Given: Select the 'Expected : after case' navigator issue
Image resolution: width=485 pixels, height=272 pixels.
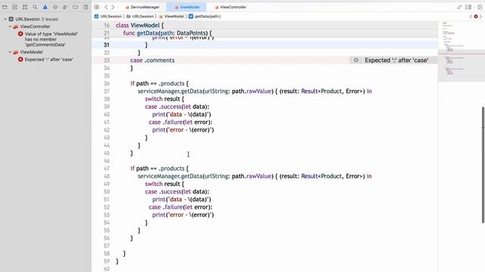Looking at the screenshot, I should tap(48, 60).
